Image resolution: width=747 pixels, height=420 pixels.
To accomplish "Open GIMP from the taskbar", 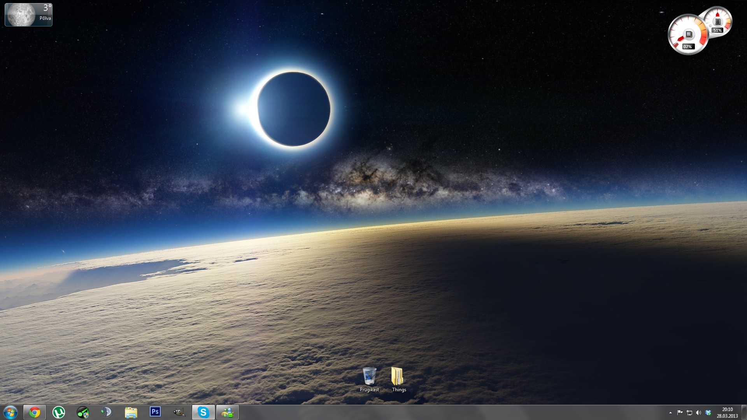I will point(179,412).
